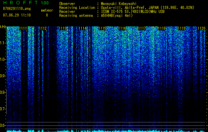Viewport: 208px width, 132px height.
Task: Click the Observer field label
Action: (67, 4)
